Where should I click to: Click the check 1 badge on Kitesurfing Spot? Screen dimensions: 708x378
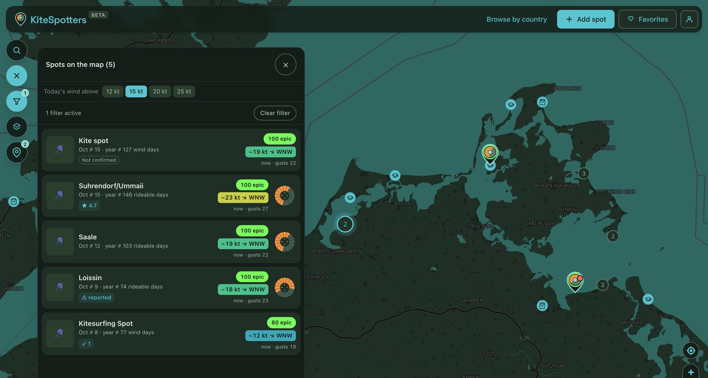click(86, 343)
